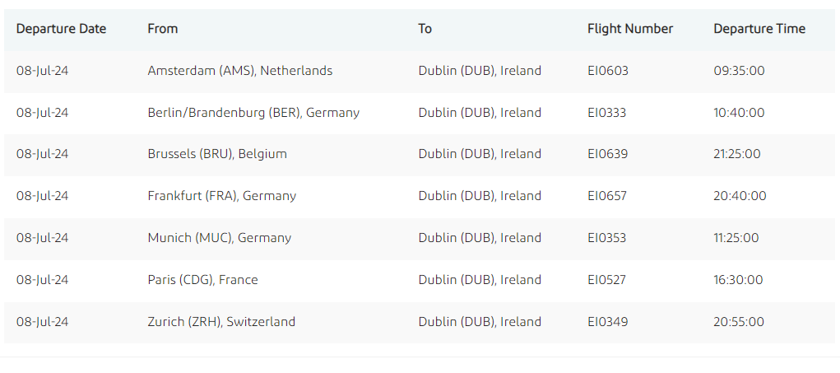
Task: Select the To column header
Action: click(x=425, y=29)
